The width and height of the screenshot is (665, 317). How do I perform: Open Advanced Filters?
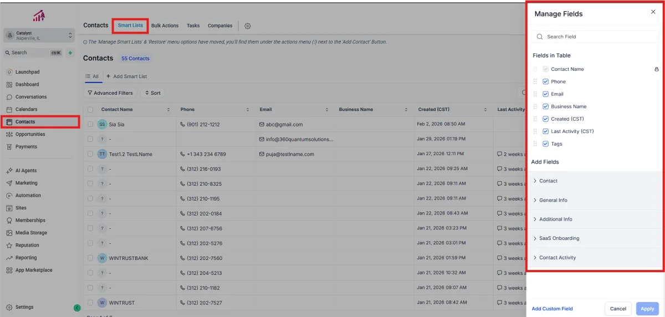pos(110,93)
